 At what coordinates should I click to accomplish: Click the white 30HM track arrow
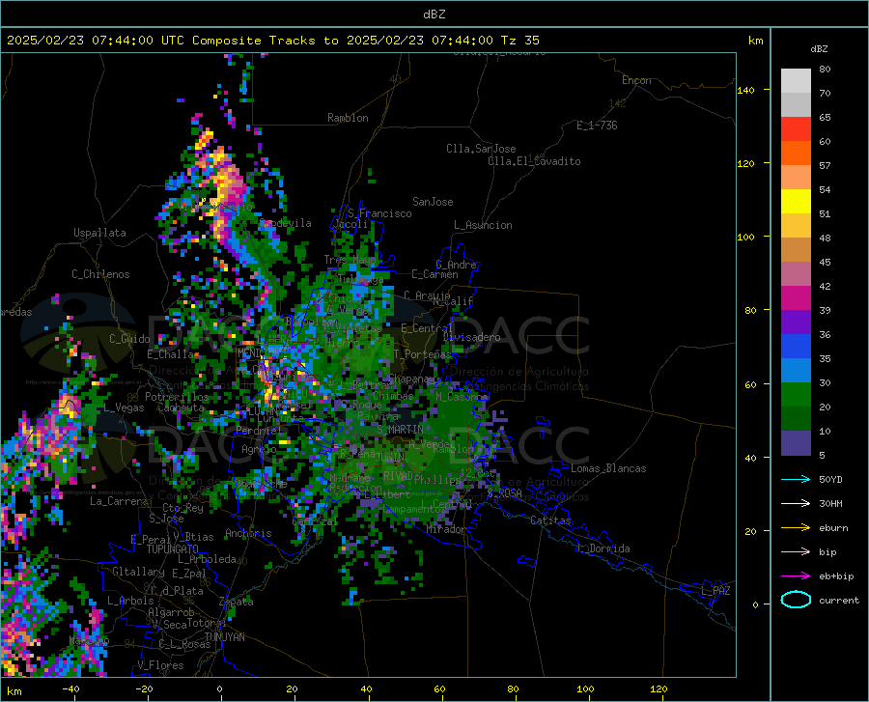(x=796, y=503)
